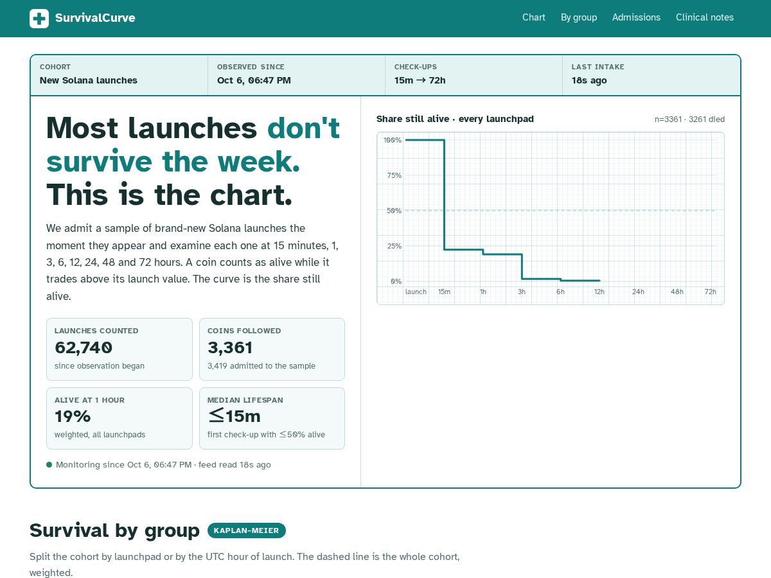Click the 24h tick on the chart axis
Image resolution: width=771 pixels, height=578 pixels.
[x=638, y=292]
